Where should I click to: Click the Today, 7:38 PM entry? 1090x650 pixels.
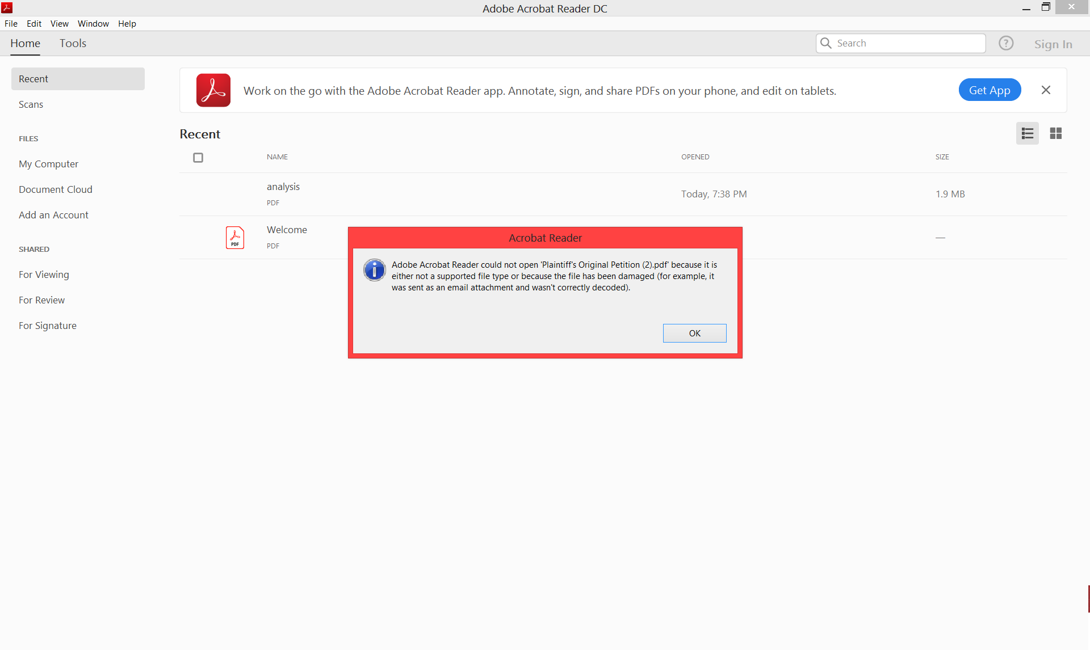click(x=714, y=194)
